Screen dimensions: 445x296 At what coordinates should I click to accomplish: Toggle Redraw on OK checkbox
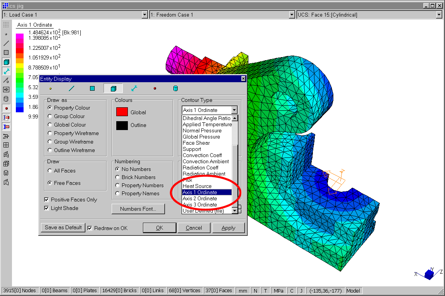coord(90,228)
